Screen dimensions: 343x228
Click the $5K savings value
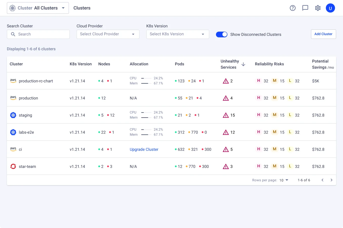[x=316, y=81]
